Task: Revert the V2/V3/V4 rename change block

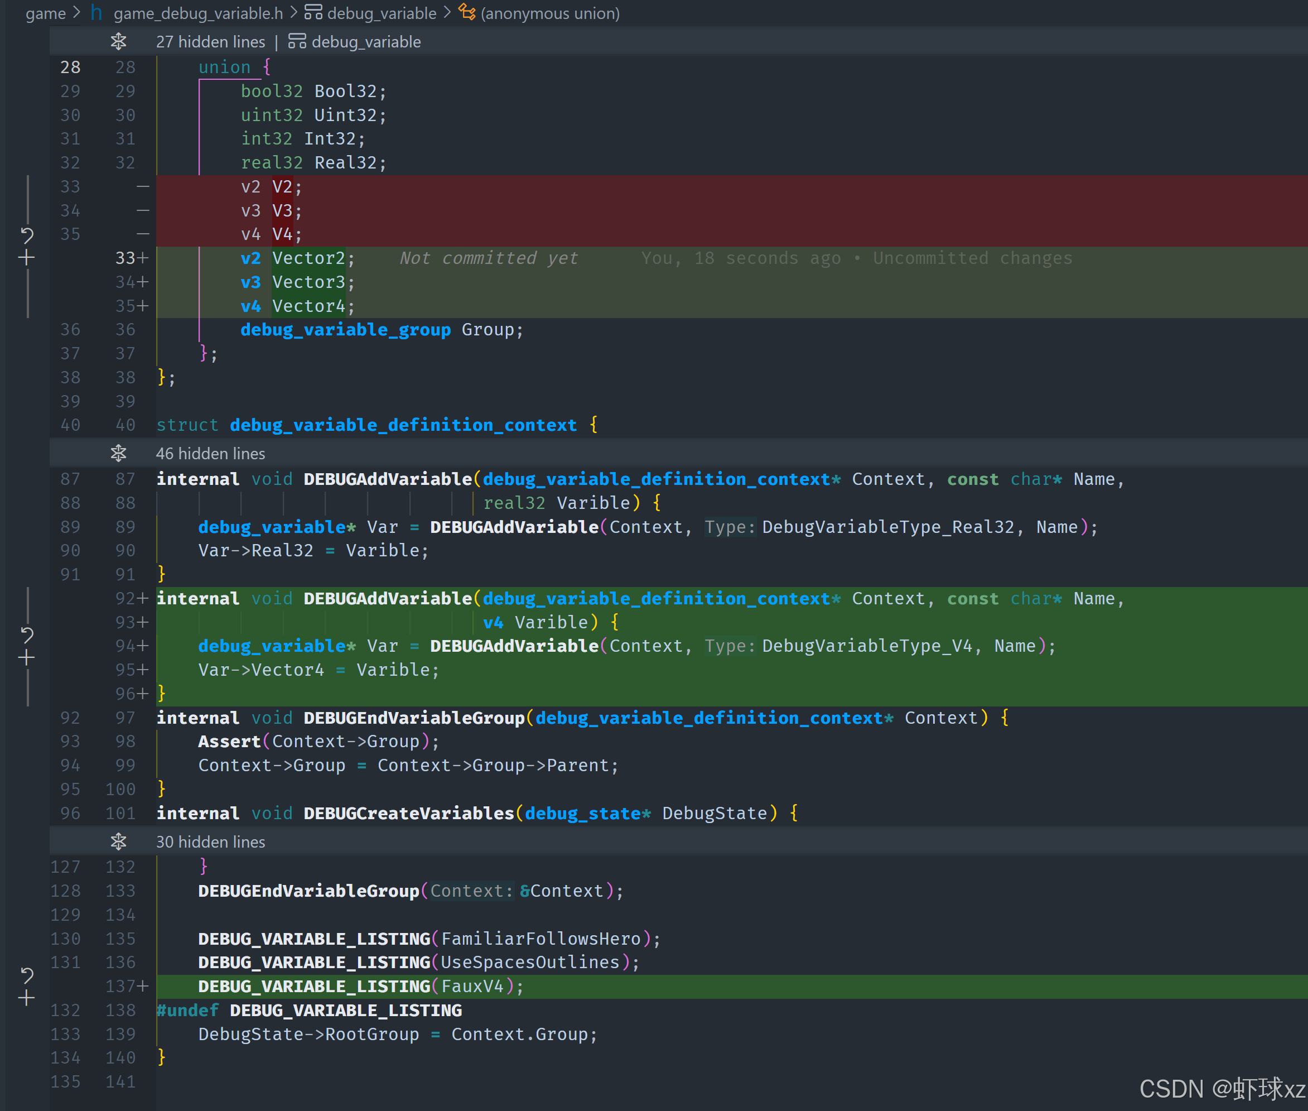Action: click(26, 235)
